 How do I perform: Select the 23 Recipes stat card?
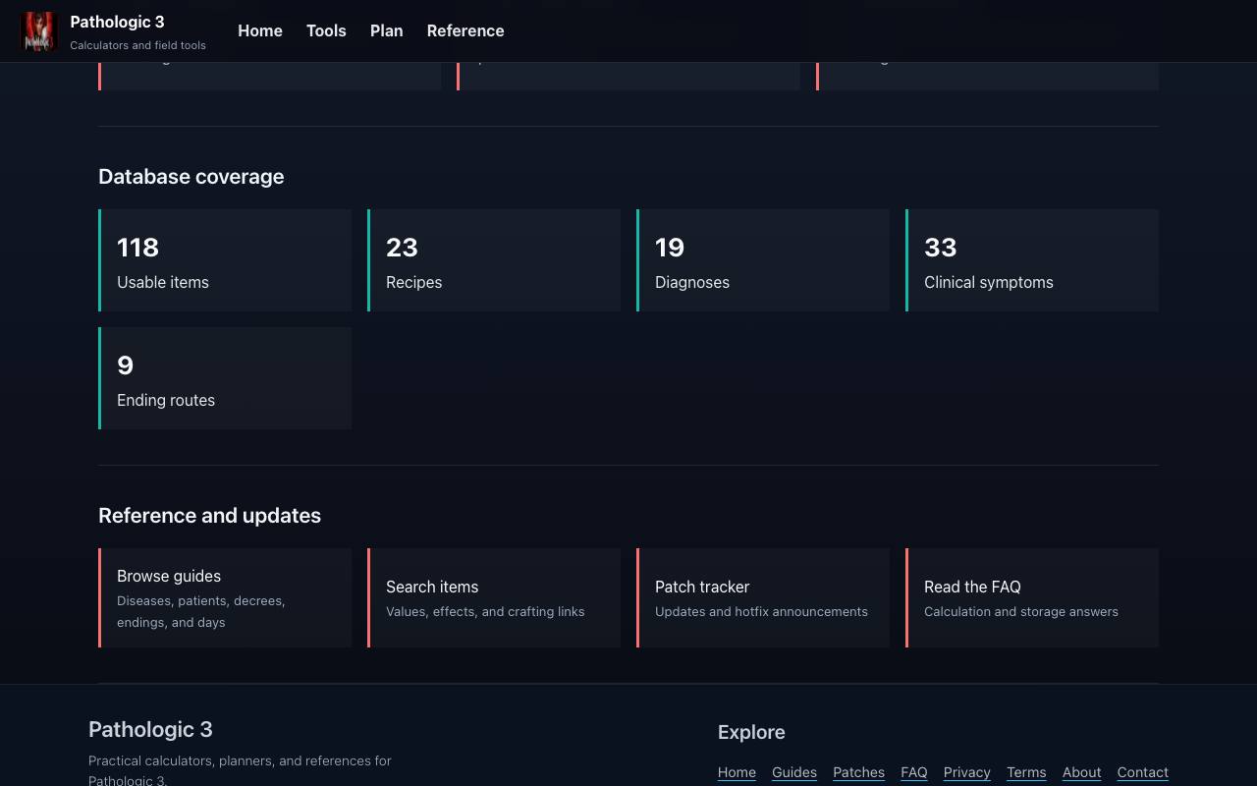(x=494, y=260)
